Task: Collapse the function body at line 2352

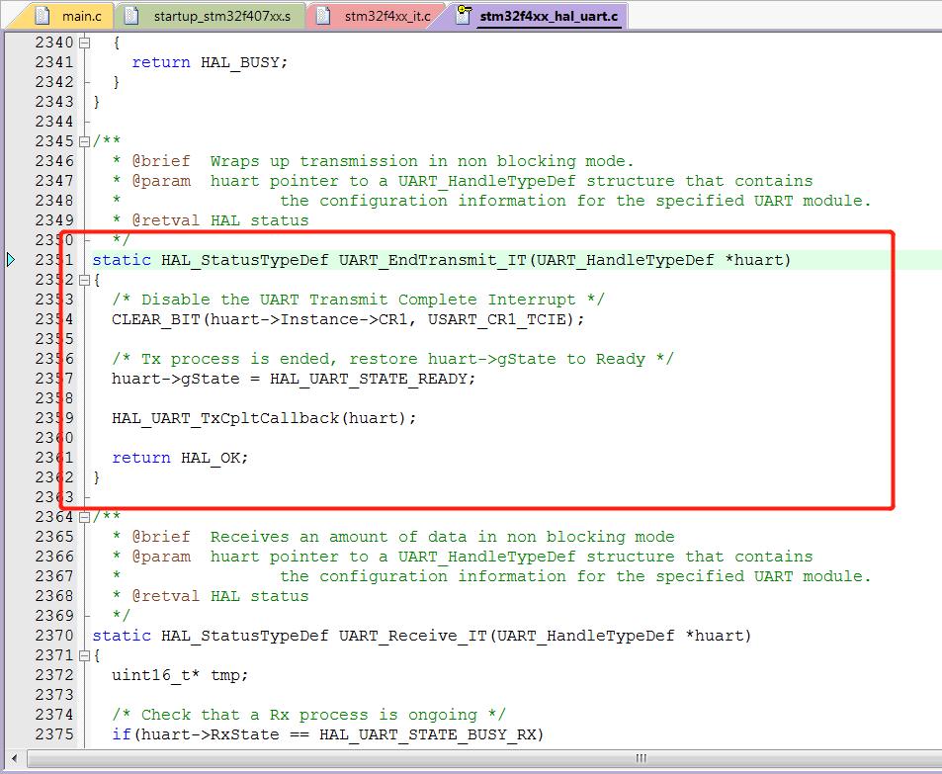Action: 85,280
